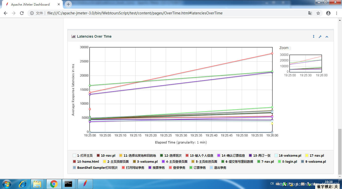Open the wrench settings for Latencies chart
342x189 pixels.
(x=320, y=37)
